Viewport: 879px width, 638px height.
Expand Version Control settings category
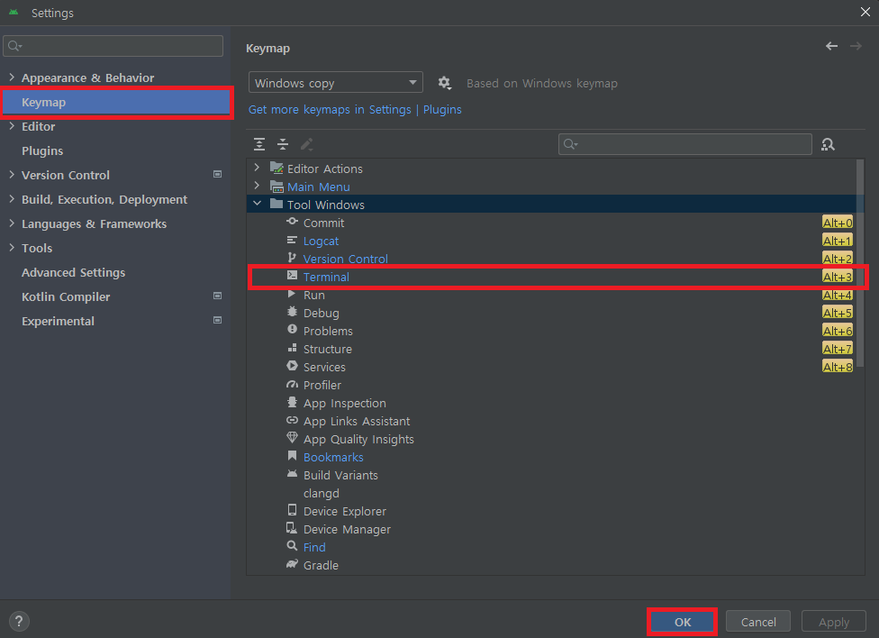tap(12, 175)
